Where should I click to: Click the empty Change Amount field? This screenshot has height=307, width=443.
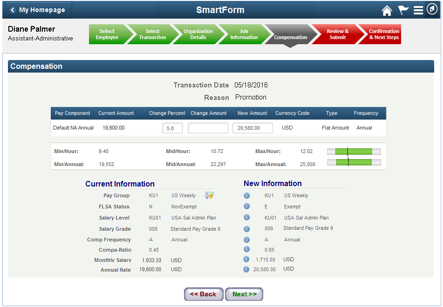pos(208,127)
